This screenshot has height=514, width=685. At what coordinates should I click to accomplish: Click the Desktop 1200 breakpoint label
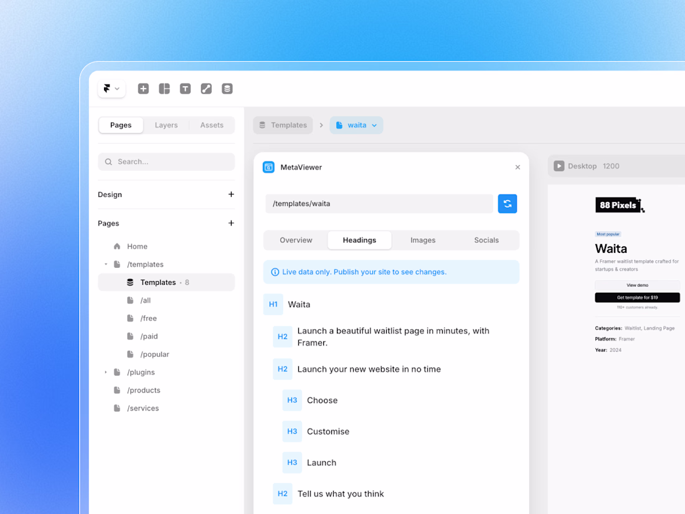593,166
